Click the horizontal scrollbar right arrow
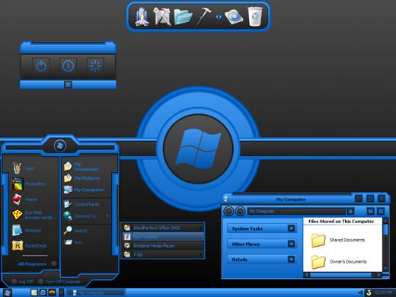Viewport: 396px width, 297px height. [378, 275]
